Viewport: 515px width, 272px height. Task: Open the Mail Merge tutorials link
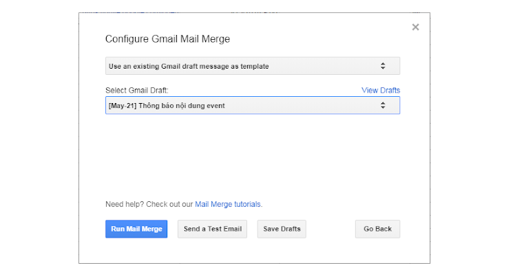229,204
